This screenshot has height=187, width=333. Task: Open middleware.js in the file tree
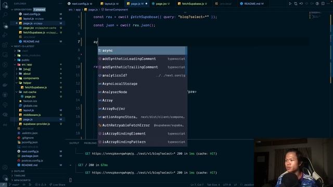(32, 115)
